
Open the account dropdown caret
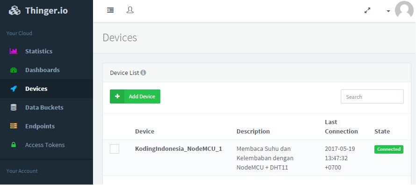[388, 11]
